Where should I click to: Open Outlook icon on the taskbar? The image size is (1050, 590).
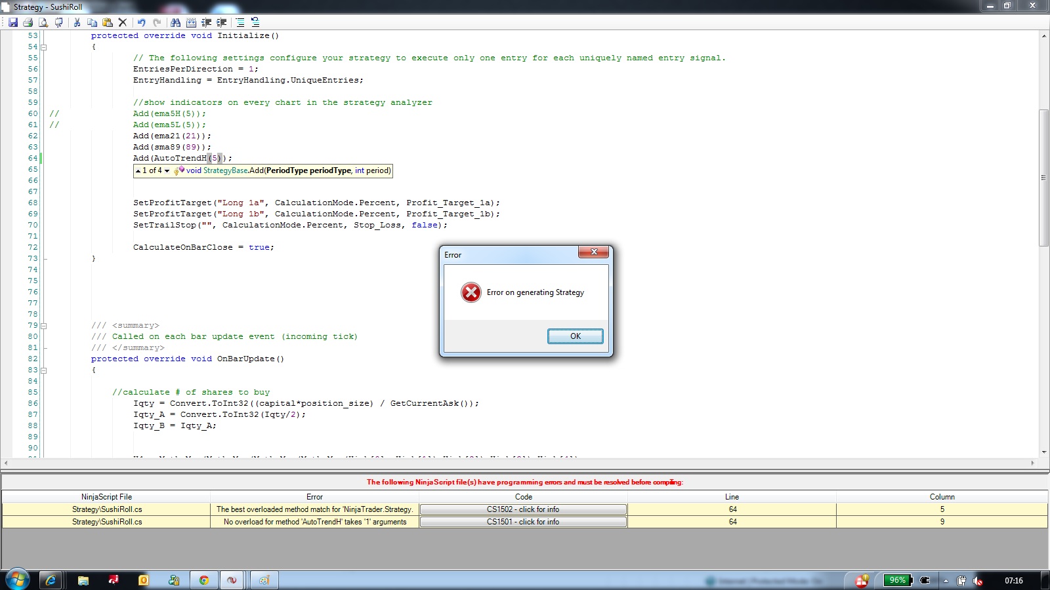144,580
